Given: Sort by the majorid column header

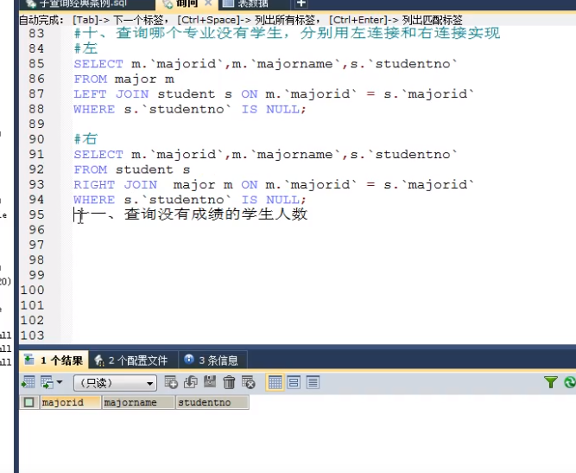Looking at the screenshot, I should (70, 402).
